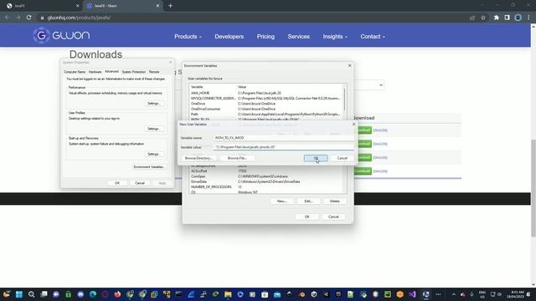
Task: Open the Chrome three-dot menu
Action: point(528,18)
